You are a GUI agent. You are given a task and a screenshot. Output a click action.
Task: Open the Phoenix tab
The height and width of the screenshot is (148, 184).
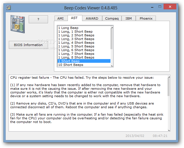[x=146, y=18]
